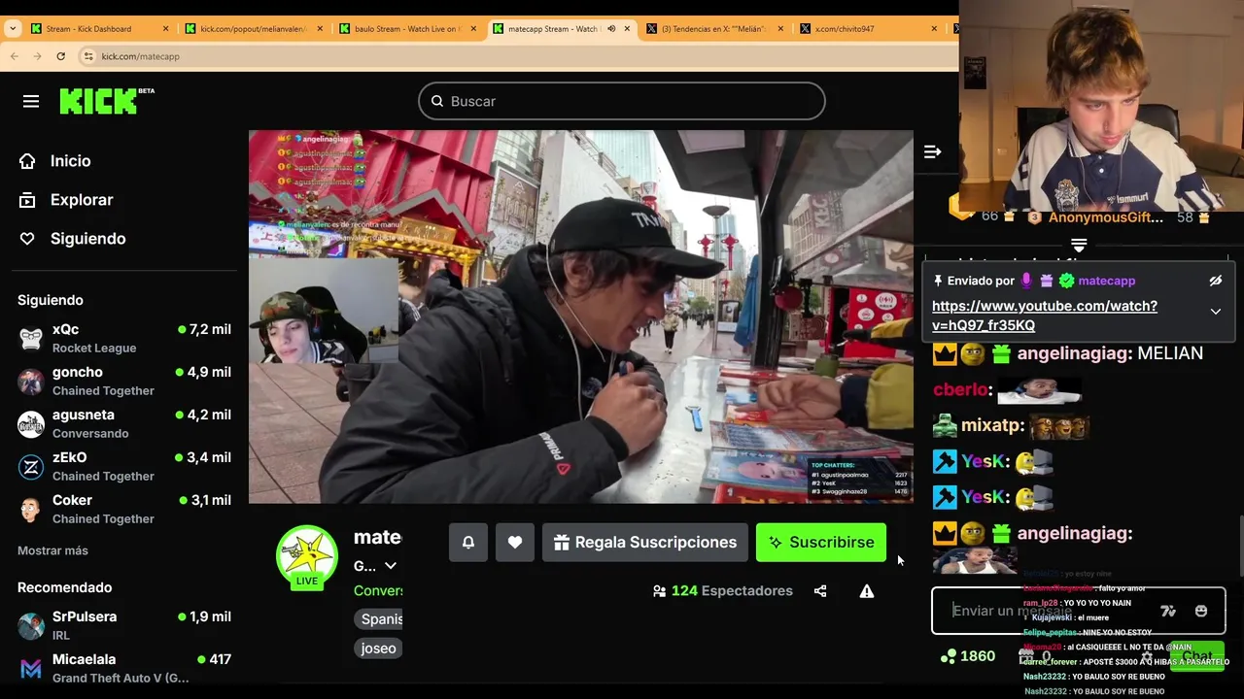Click the Conversando category link
The width and height of the screenshot is (1244, 699).
[378, 590]
